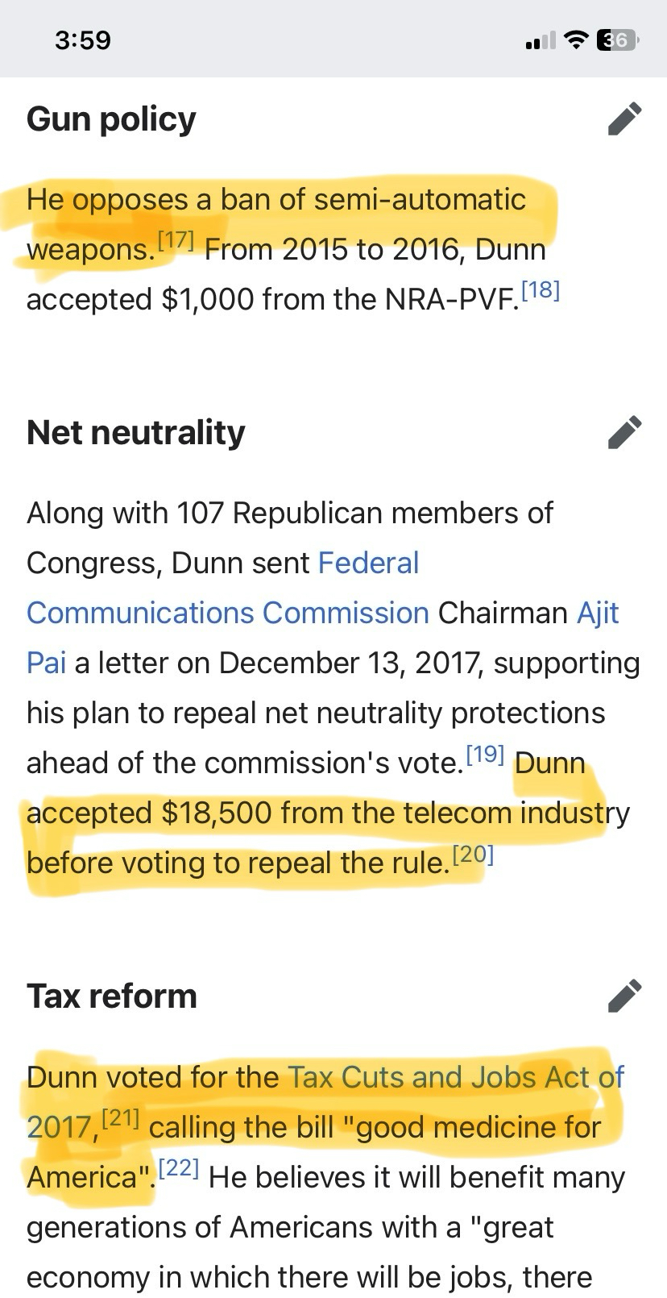Tap the Net neutrality section heading

135,432
